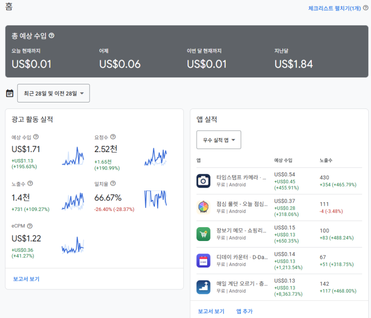371x318 pixels.
Task: Click the 66.67% 일치율 value
Action: (x=108, y=197)
